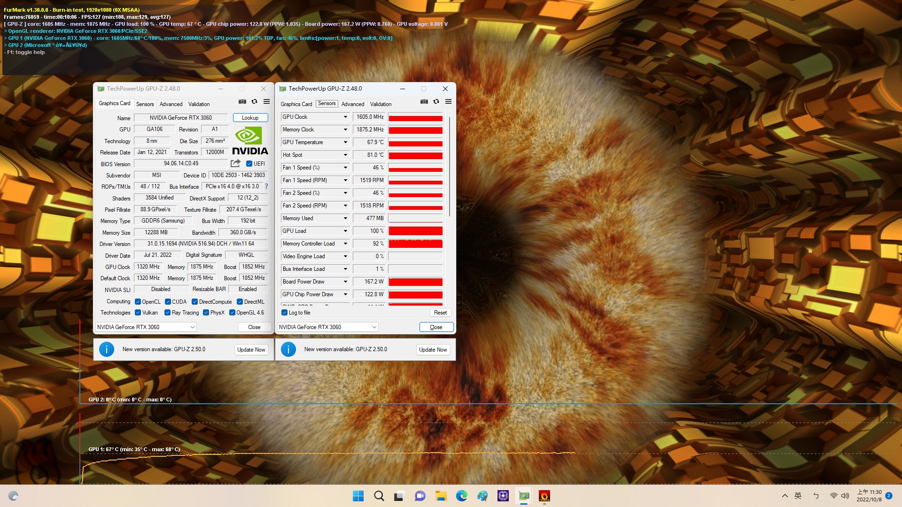
Task: Show hidden system tray icons
Action: (785, 496)
